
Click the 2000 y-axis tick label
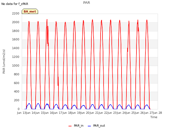click(x=16, y=22)
